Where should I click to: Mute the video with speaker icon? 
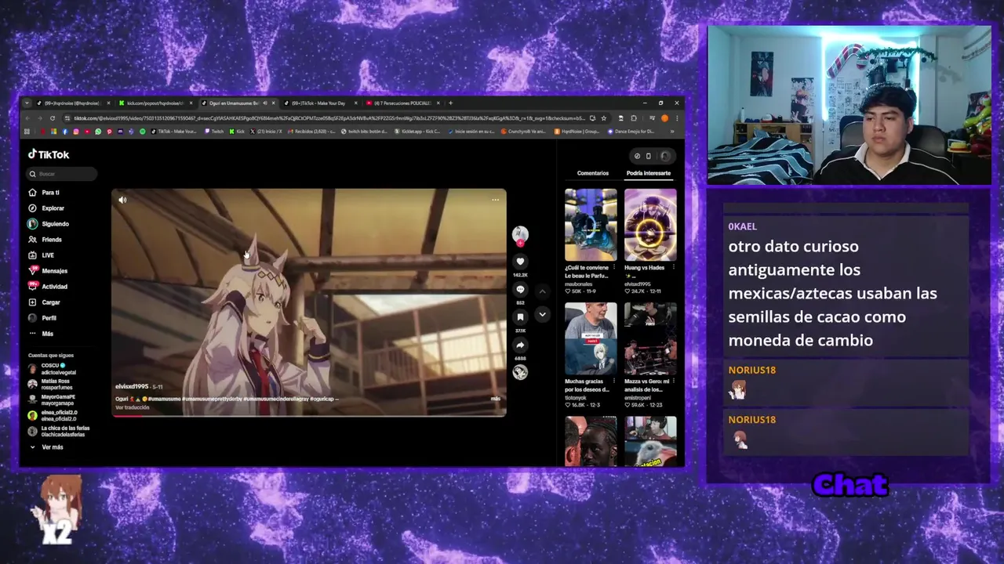click(x=122, y=200)
